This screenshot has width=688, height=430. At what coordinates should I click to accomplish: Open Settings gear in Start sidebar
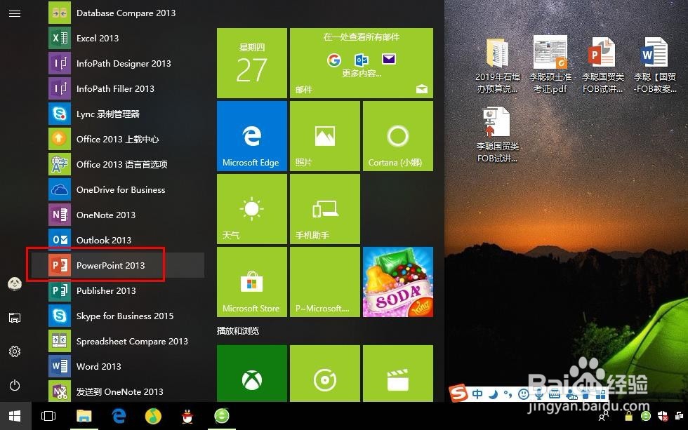15,351
